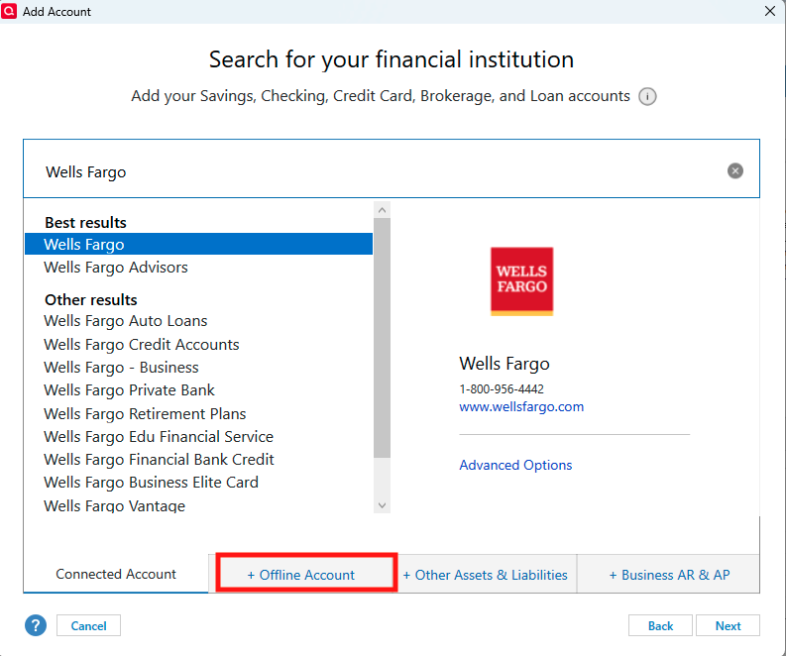Screen dimensions: 786x656
Task: Click the financial institution search field
Action: [377, 171]
